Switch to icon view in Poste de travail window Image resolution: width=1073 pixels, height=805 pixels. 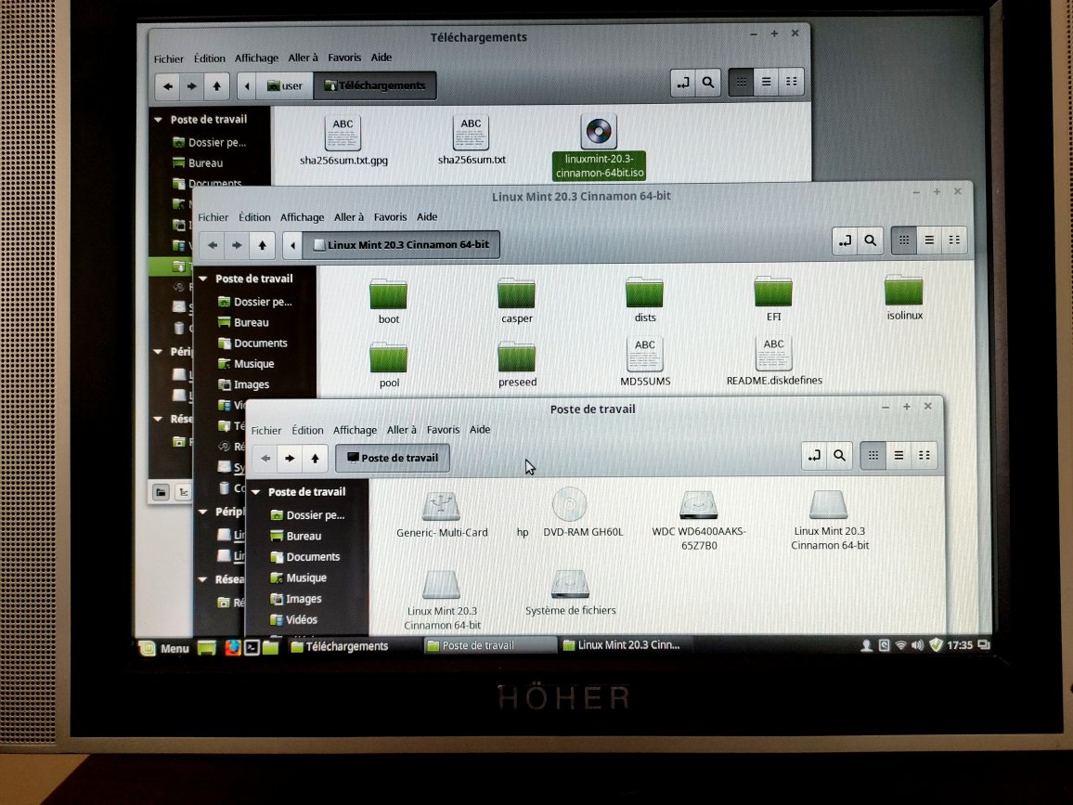(873, 456)
